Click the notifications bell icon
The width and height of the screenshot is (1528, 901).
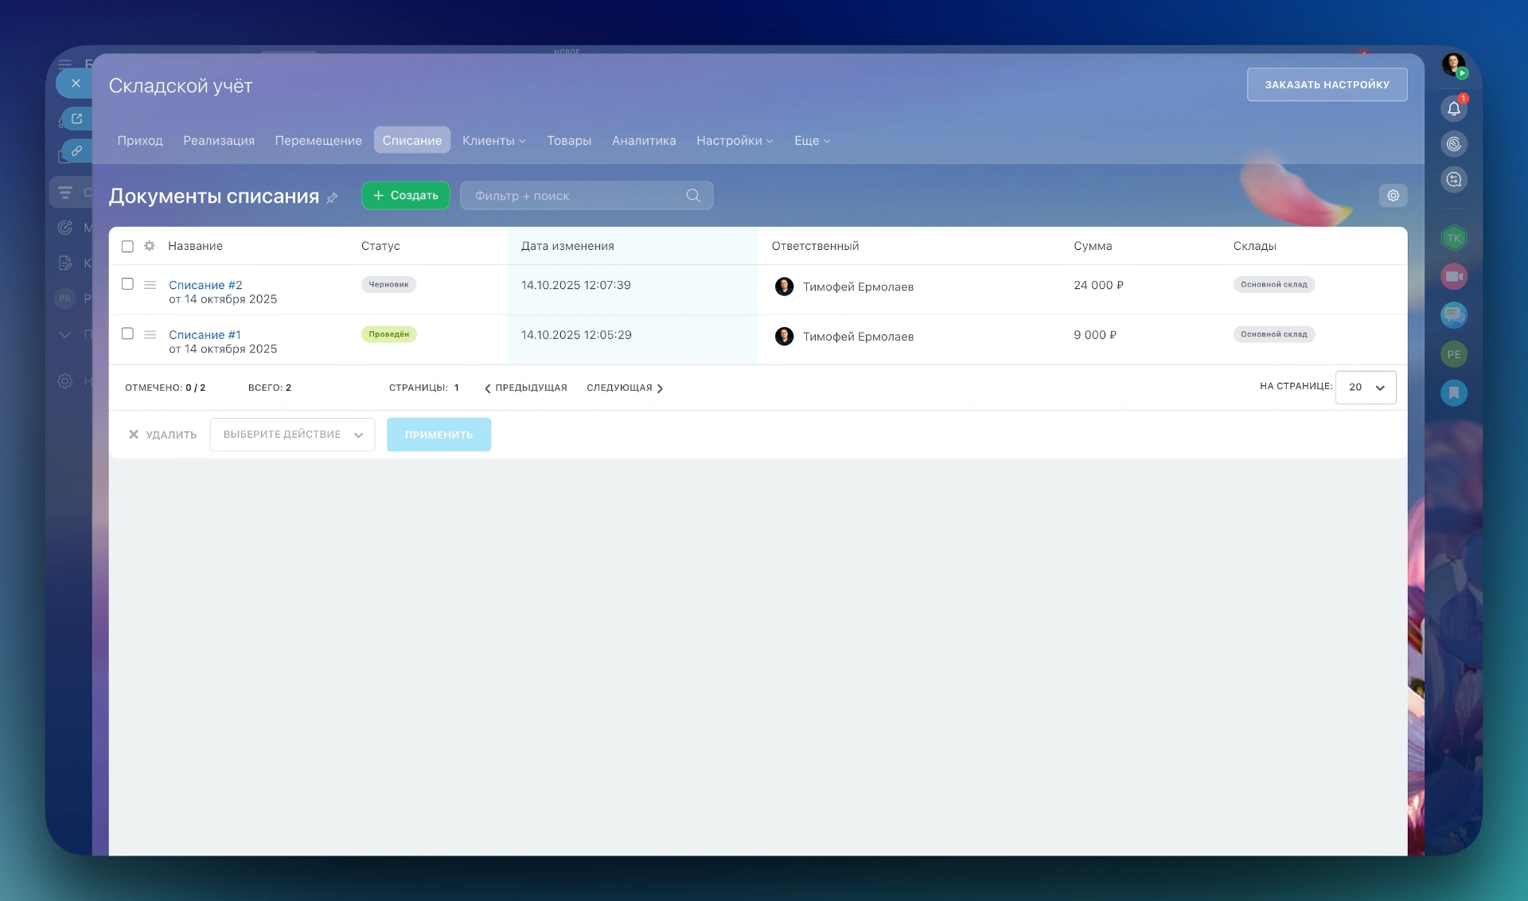click(x=1453, y=109)
